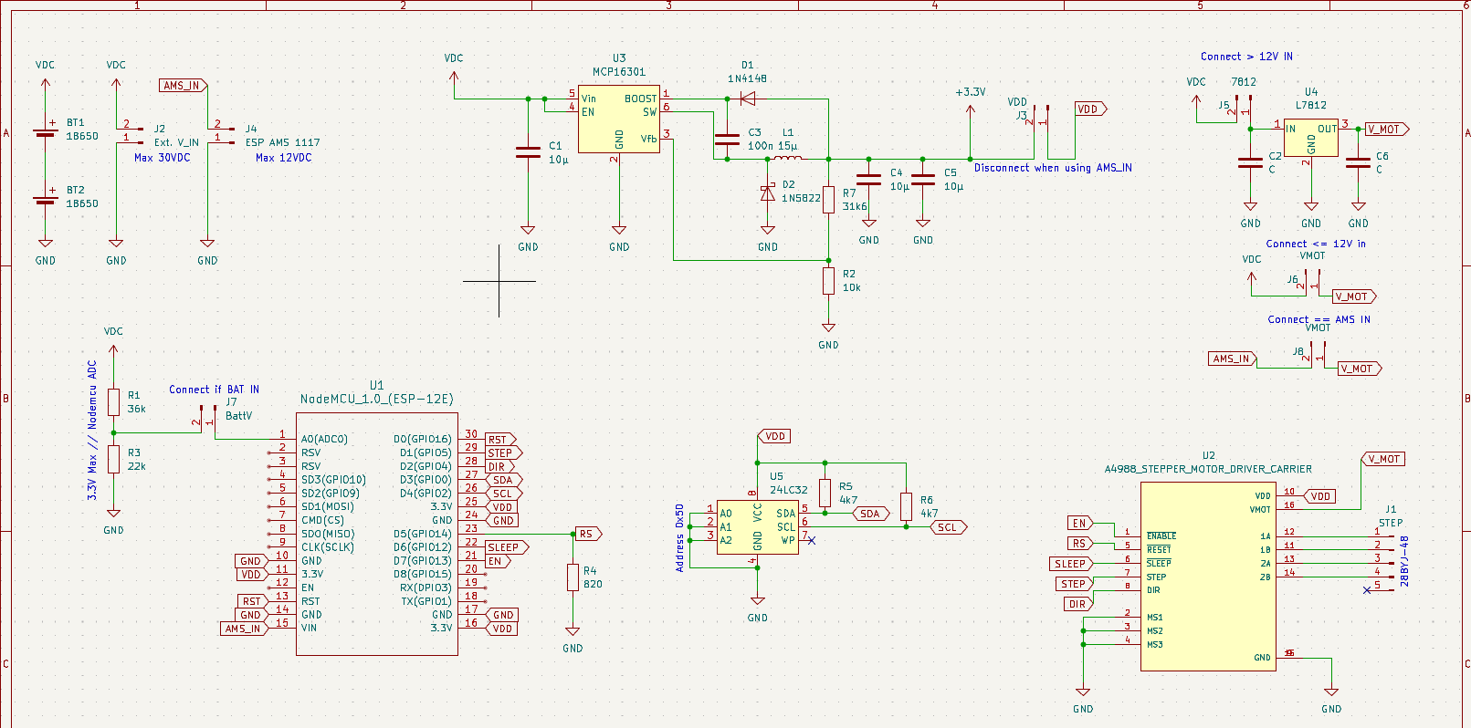Click the AMS_IN label above J4
The width and height of the screenshot is (1471, 728).
pos(183,86)
